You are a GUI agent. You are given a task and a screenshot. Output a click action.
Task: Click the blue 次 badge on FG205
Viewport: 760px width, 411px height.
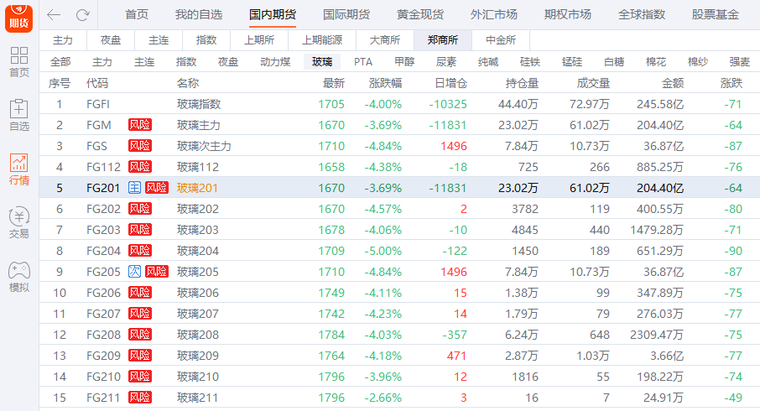click(134, 272)
